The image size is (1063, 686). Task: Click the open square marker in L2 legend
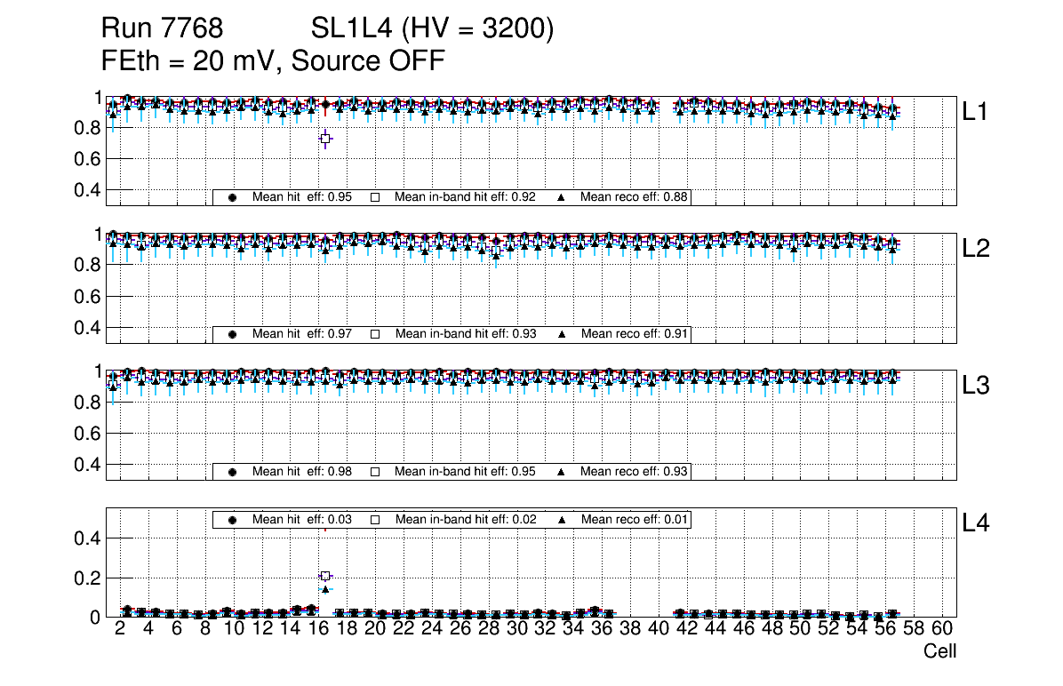pyautogui.click(x=375, y=334)
